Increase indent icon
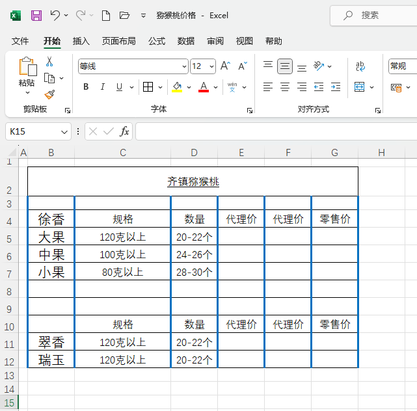 [x=336, y=86]
